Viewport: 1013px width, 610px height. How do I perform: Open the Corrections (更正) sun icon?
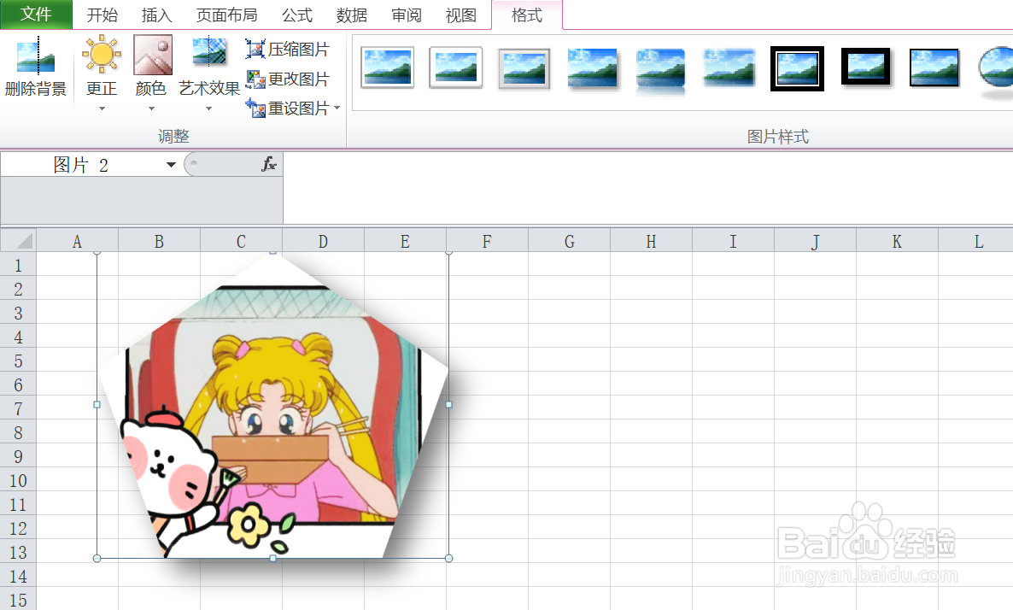point(102,55)
